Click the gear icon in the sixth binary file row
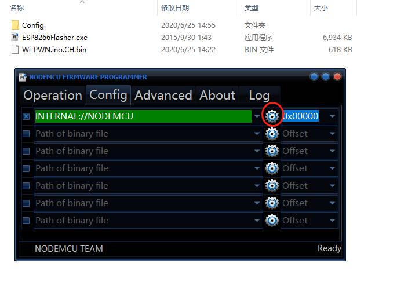397x297 pixels. point(272,203)
